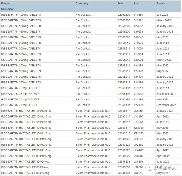The width and height of the screenshot is (182, 176).
Task: Click DIN 02365219 in lot 615929 row
Action: coord(124,43)
